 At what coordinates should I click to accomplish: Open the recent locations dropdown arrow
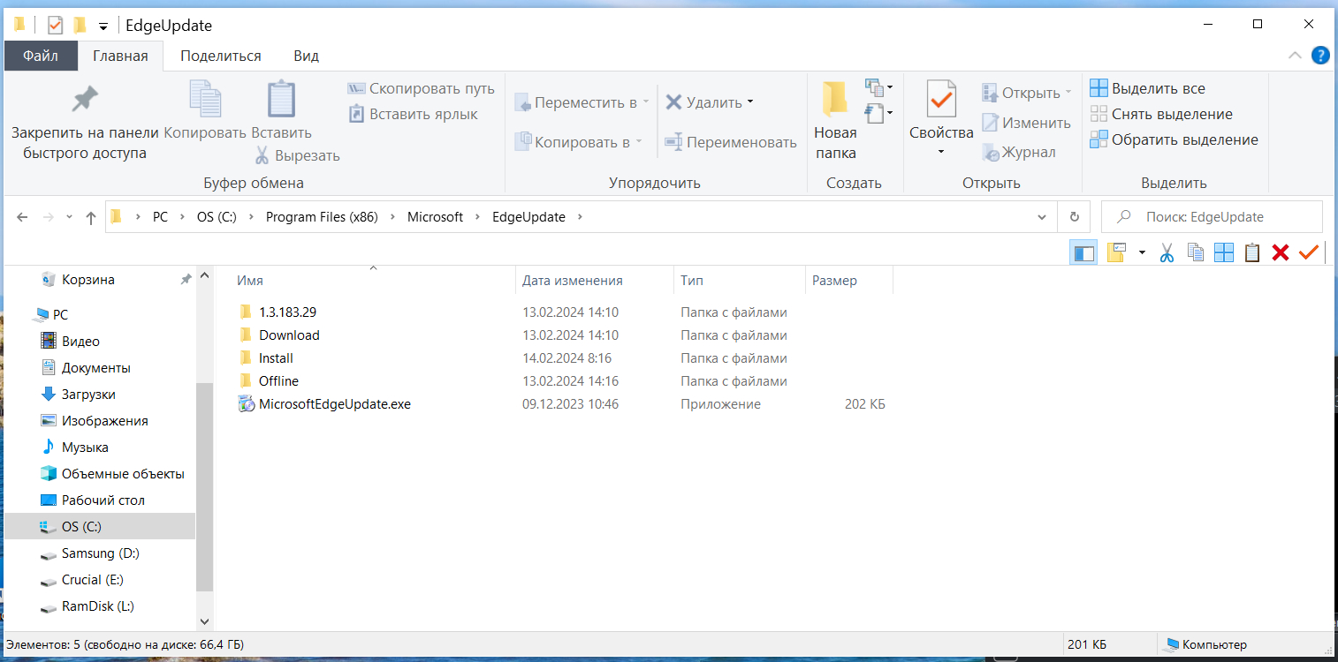(69, 217)
